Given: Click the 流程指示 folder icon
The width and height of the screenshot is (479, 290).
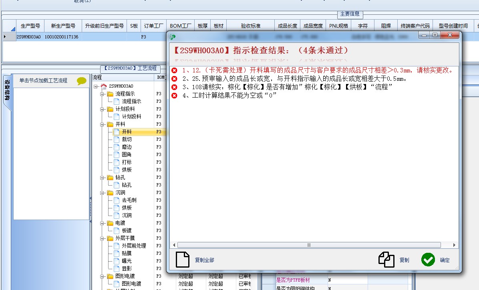Looking at the screenshot, I should [110, 94].
